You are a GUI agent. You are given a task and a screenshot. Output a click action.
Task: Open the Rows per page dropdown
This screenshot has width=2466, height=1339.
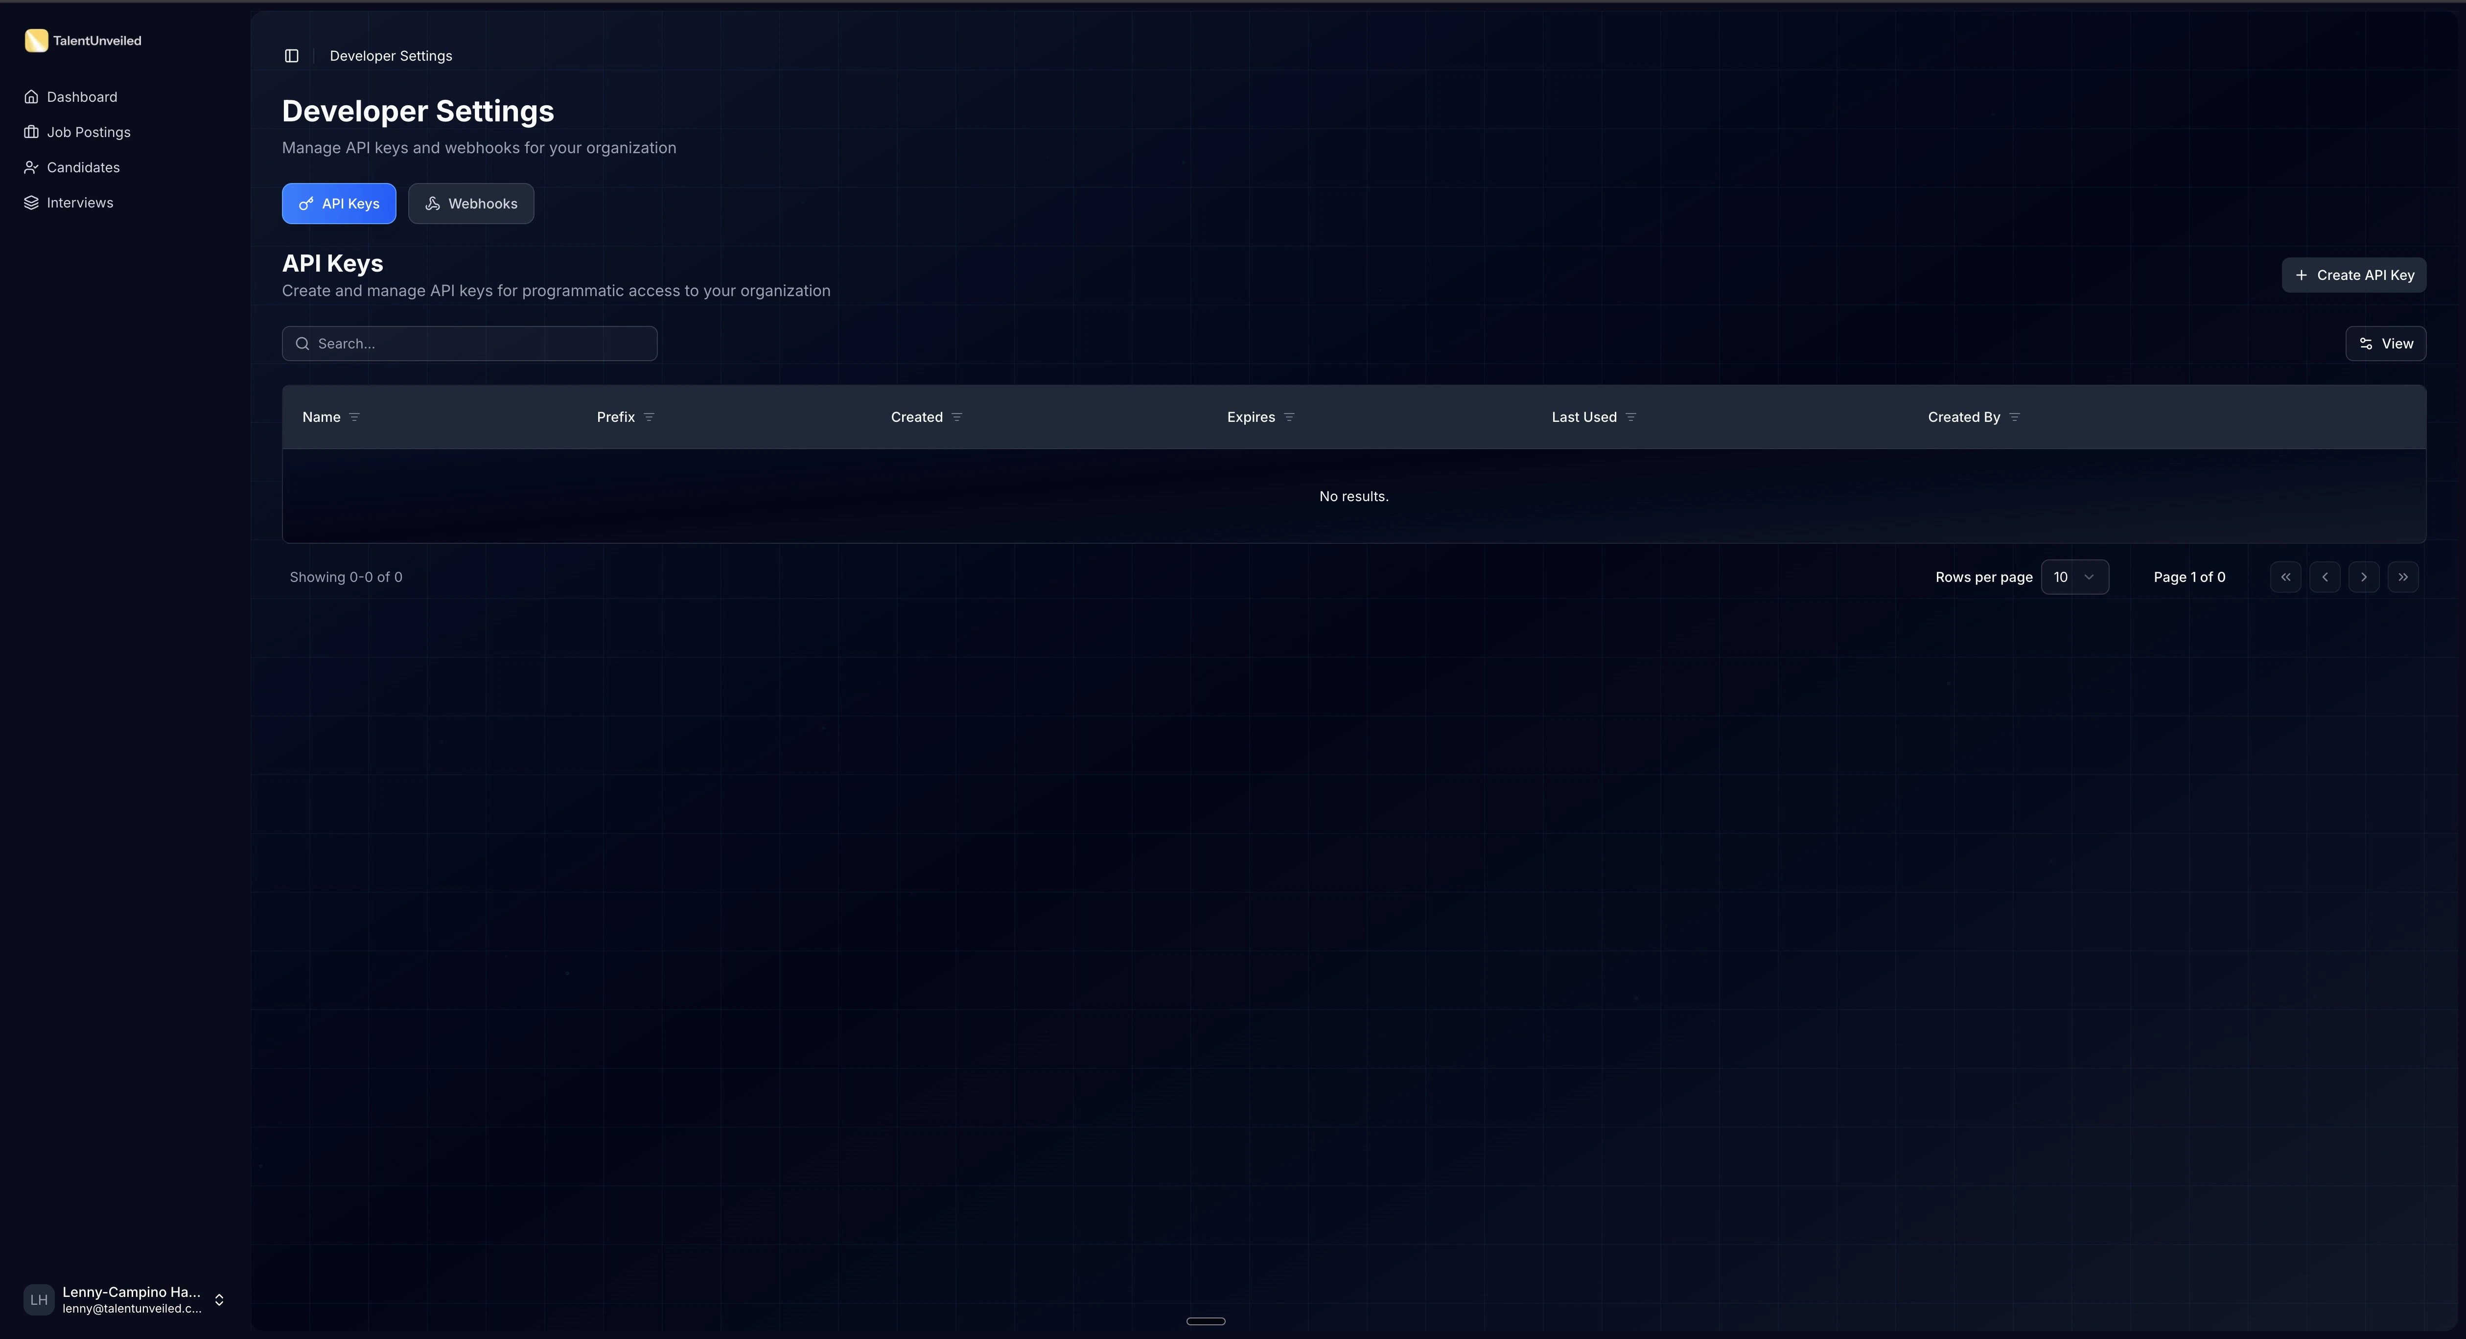click(x=2075, y=576)
